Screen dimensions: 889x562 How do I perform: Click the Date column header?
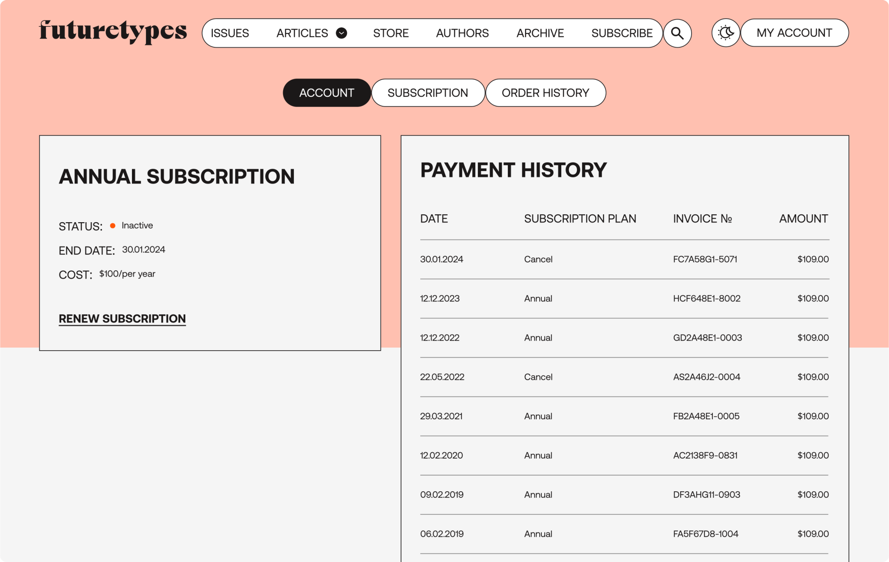[434, 219]
